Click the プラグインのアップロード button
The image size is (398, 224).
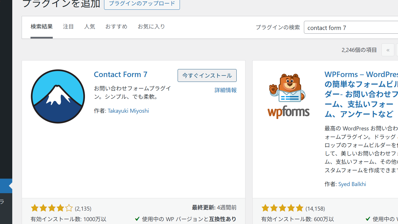142,4
